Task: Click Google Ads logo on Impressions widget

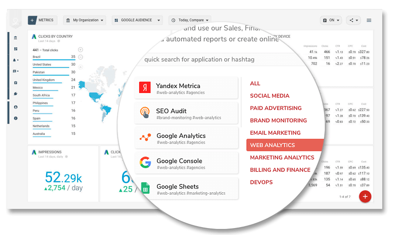Action: [34, 152]
